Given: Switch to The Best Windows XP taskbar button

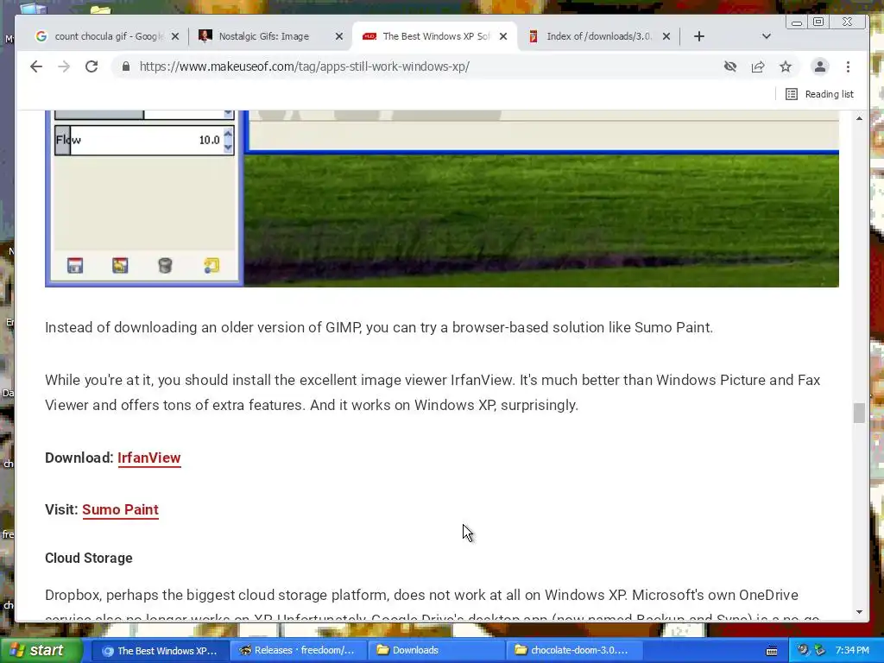Looking at the screenshot, I should (x=160, y=651).
